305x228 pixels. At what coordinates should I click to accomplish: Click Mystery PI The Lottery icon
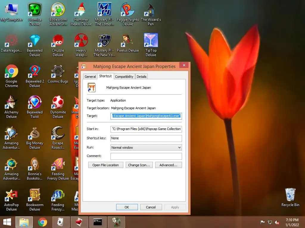coord(105,14)
